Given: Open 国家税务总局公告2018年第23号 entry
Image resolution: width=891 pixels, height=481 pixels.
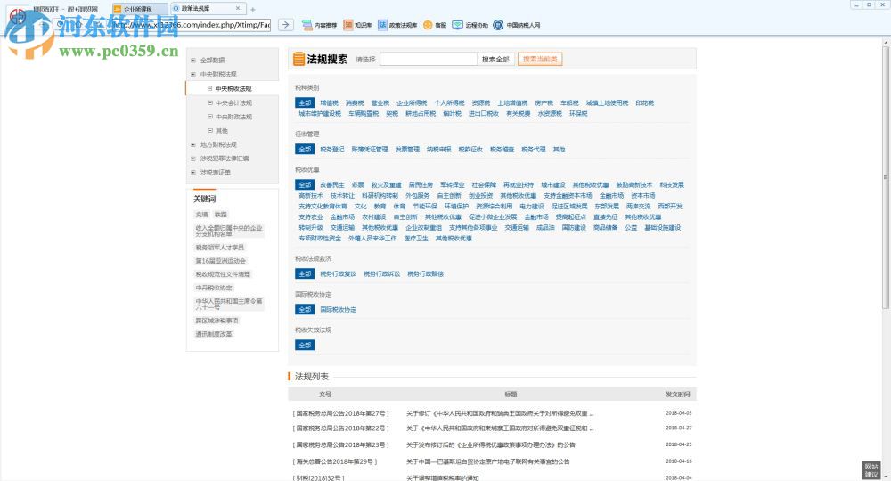Looking at the screenshot, I should [341, 444].
